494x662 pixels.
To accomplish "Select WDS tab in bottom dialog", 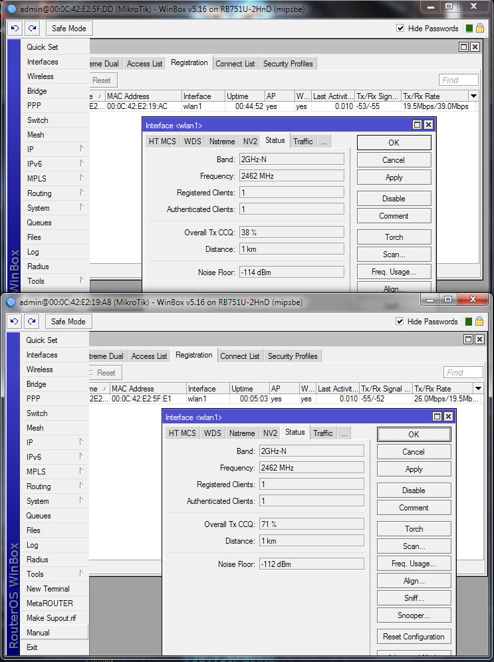I will tap(212, 433).
